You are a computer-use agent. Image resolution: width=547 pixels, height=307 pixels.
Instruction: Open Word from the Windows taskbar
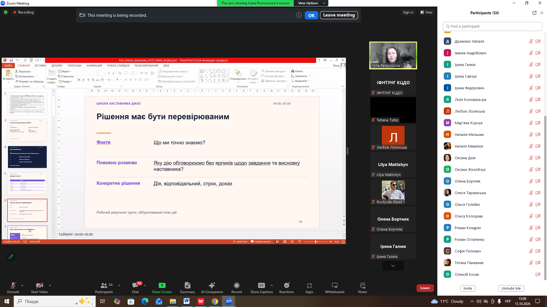[187, 301]
